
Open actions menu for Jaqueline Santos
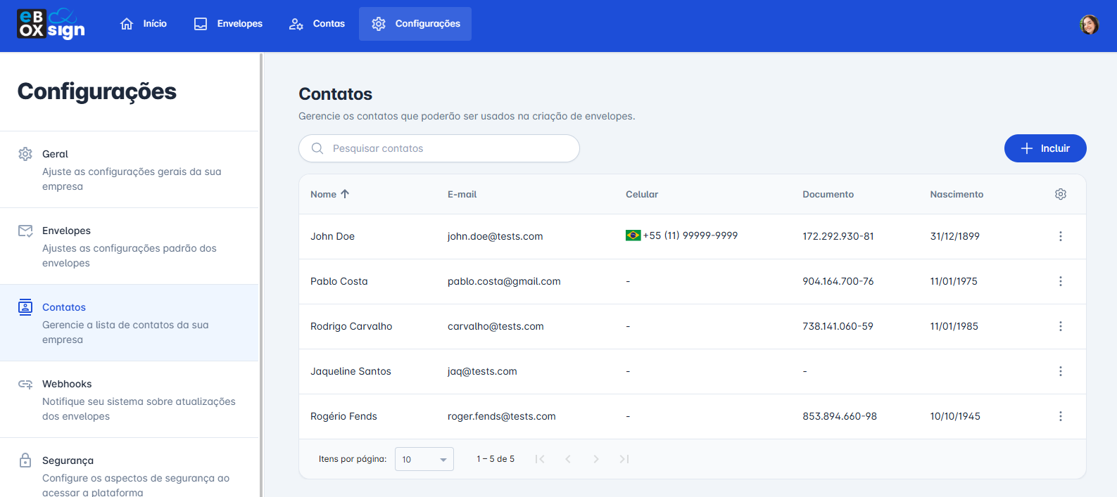1060,371
